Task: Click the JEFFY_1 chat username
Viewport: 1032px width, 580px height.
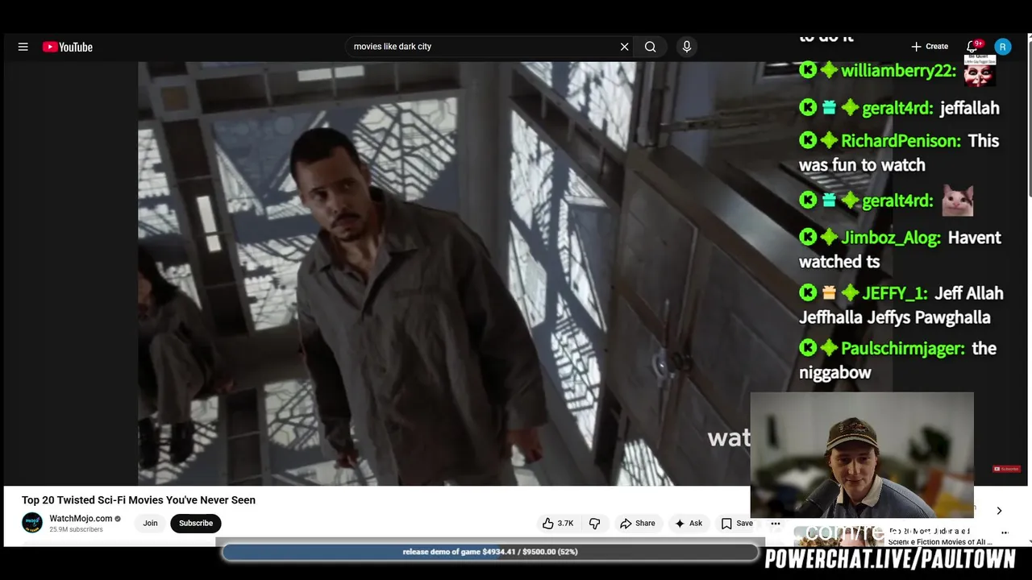Action: [x=895, y=293]
